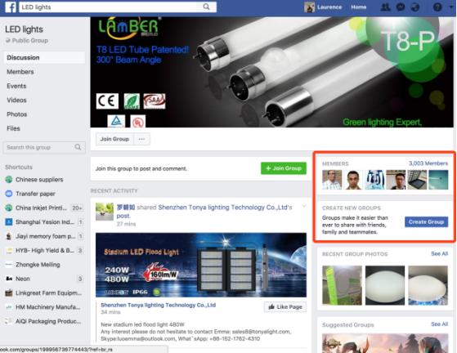This screenshot has width=457, height=353.
Task: Open Chinese suppliers shortcut
Action: [39, 180]
